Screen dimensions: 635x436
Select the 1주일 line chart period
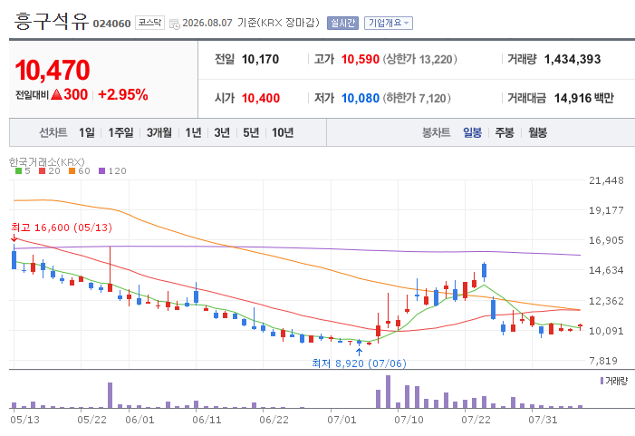120,132
